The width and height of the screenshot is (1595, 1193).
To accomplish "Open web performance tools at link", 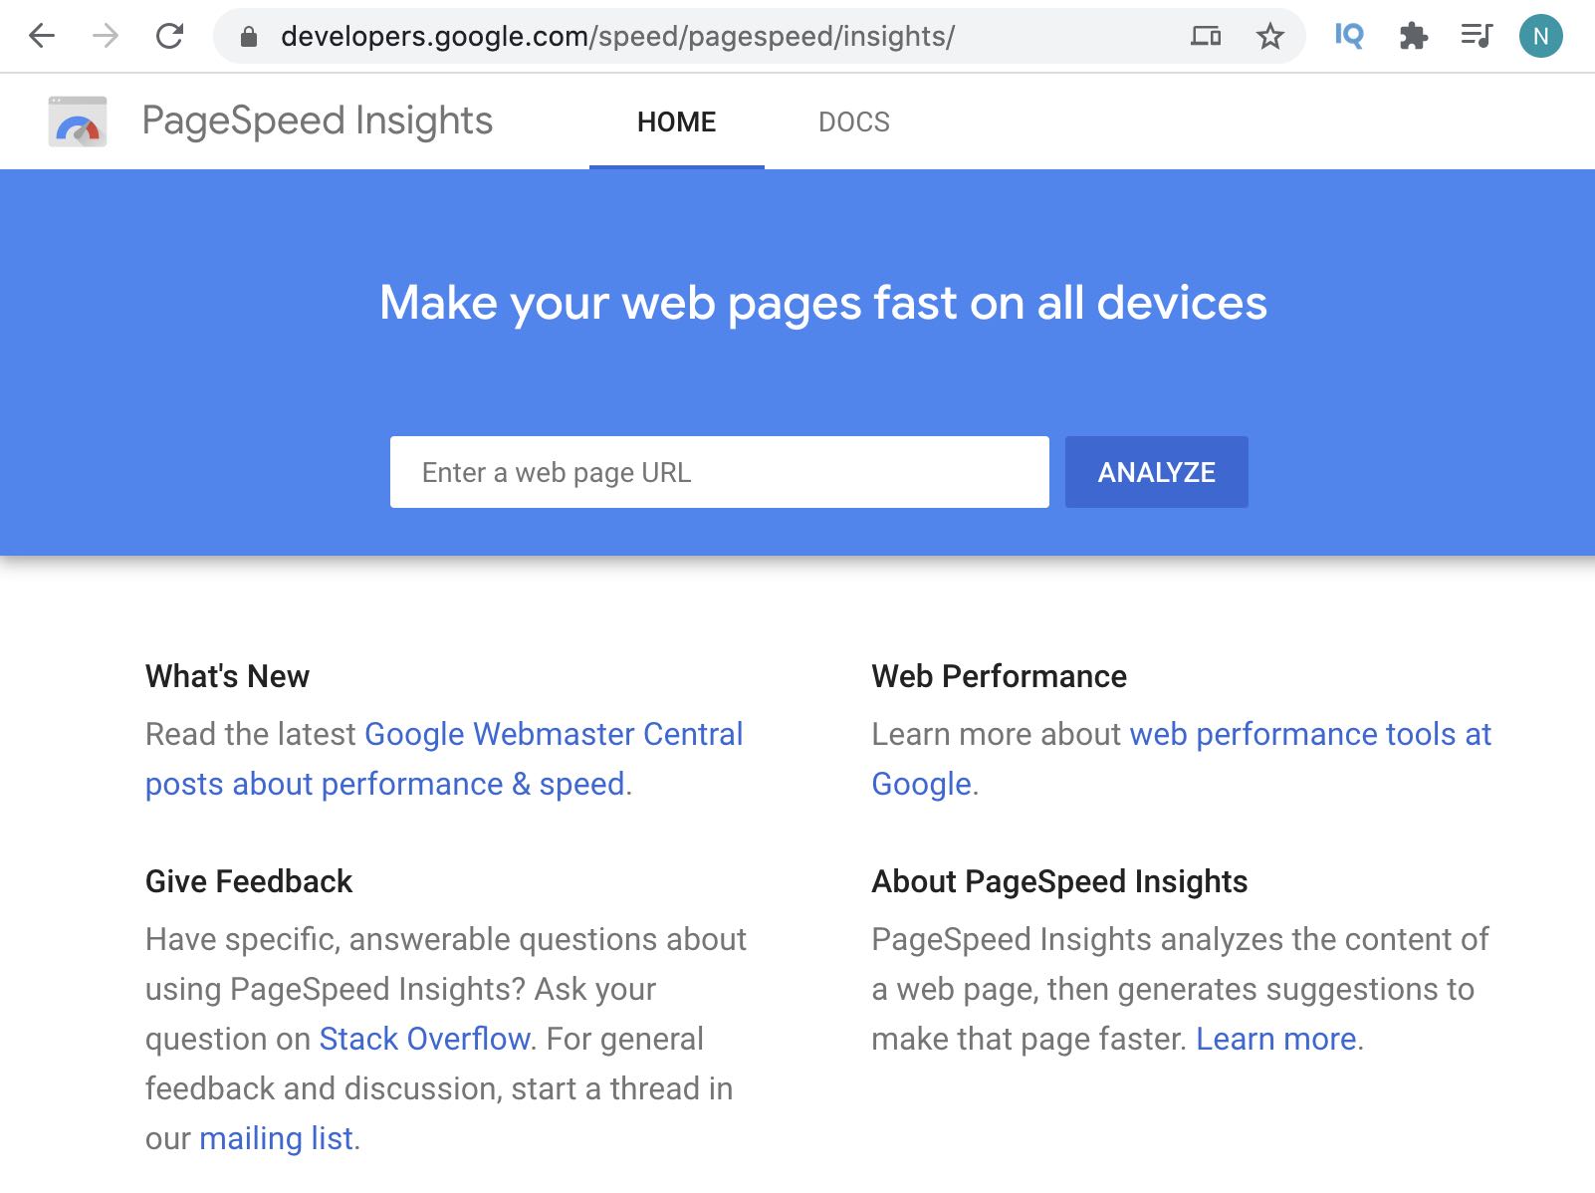I will tap(1310, 734).
